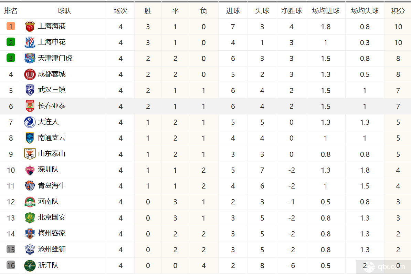411x274 pixels.
Task: Click the 梅州客家 team name
Action: [x=52, y=233]
